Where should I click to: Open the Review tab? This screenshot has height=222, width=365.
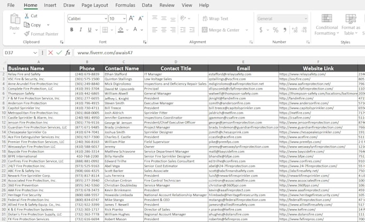tap(167, 5)
